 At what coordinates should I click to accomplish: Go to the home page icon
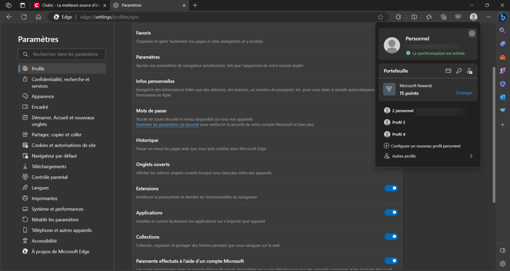(38, 17)
